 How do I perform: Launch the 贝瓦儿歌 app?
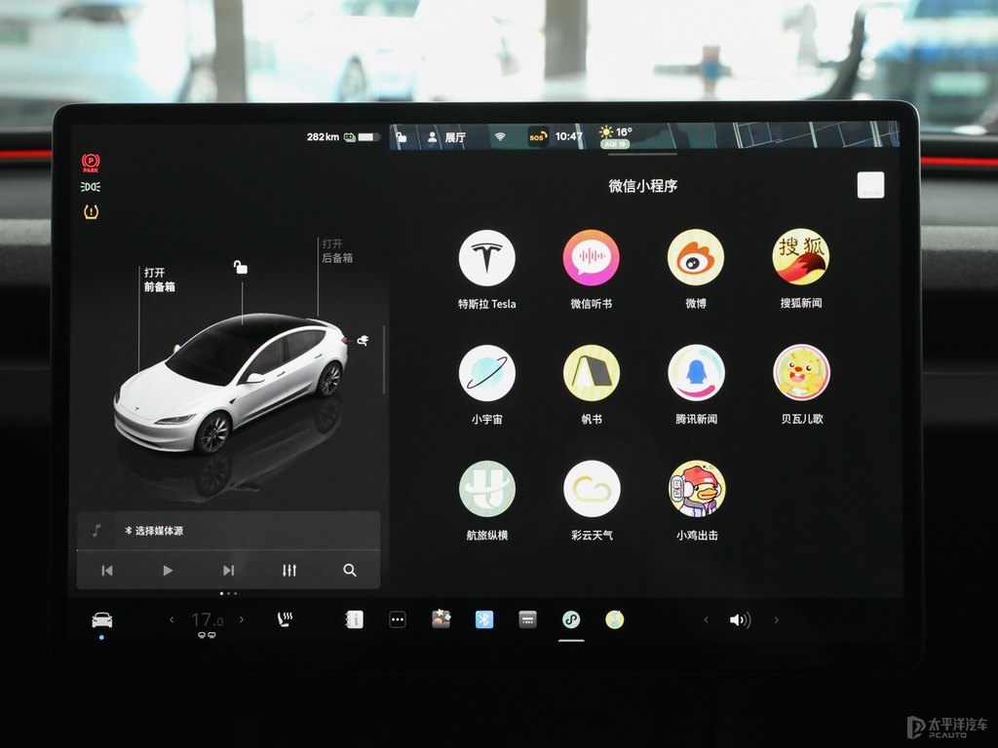click(801, 373)
